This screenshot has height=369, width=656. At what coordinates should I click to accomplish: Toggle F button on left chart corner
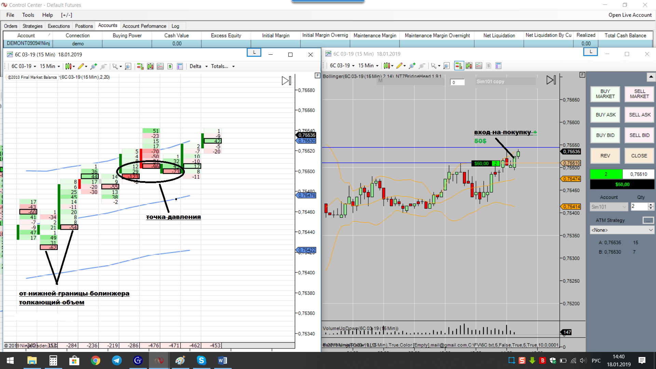click(x=317, y=76)
